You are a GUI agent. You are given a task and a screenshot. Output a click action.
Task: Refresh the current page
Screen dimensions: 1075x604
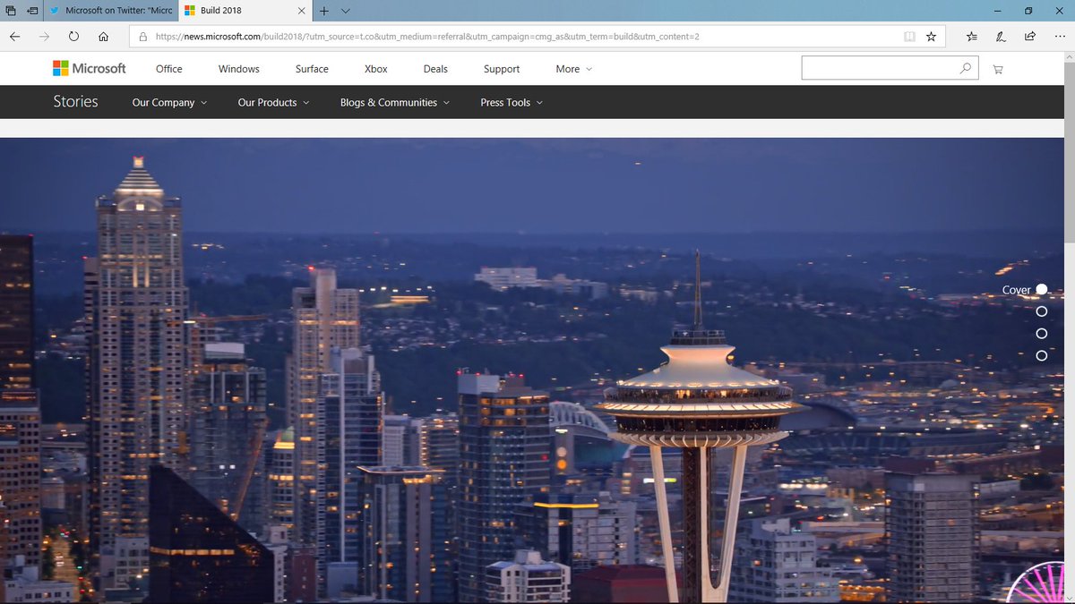73,37
